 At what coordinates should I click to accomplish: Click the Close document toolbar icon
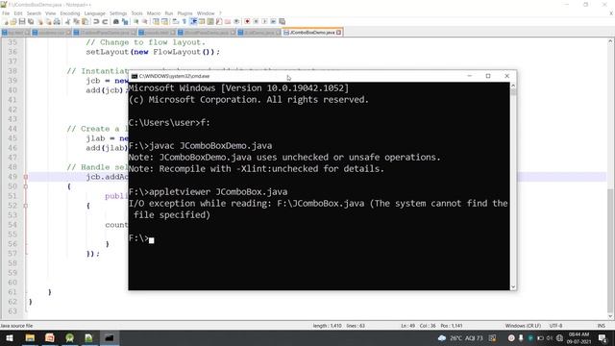click(x=39, y=21)
